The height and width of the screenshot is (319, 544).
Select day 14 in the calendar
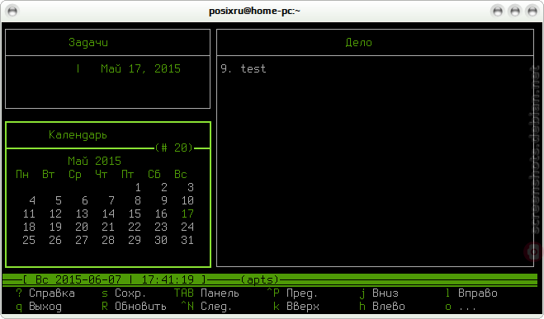click(108, 213)
